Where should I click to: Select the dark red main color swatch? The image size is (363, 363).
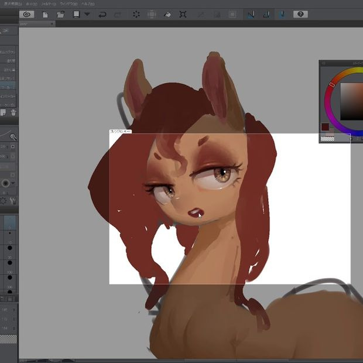click(x=325, y=127)
